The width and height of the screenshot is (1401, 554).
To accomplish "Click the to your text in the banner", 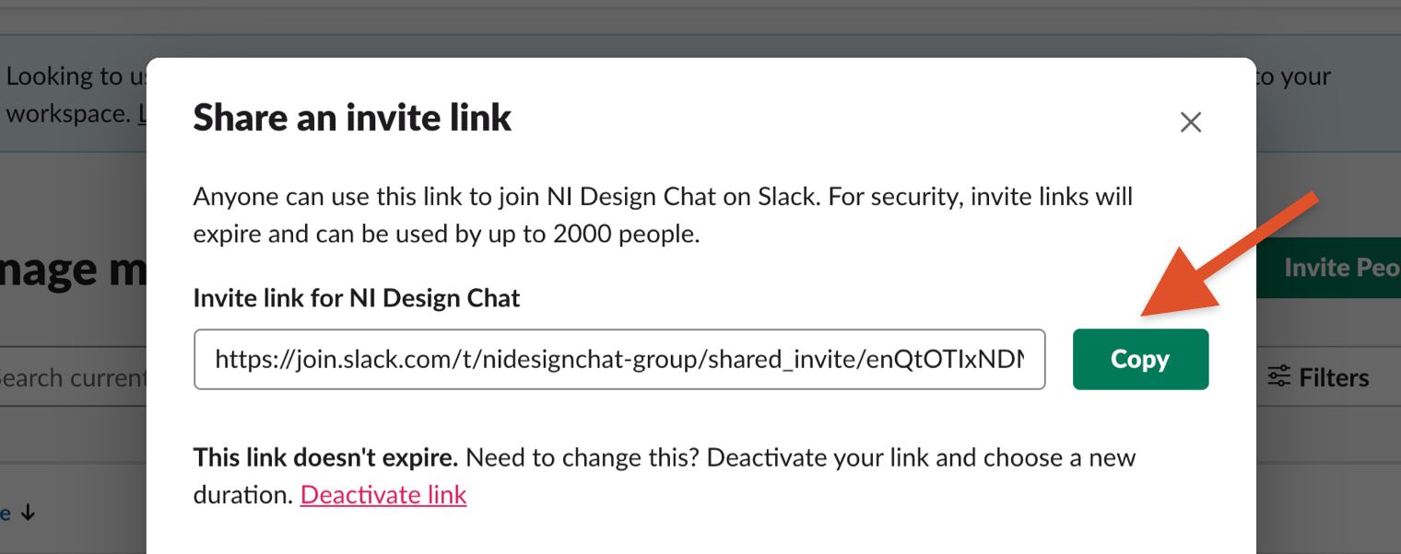I will point(1293,77).
